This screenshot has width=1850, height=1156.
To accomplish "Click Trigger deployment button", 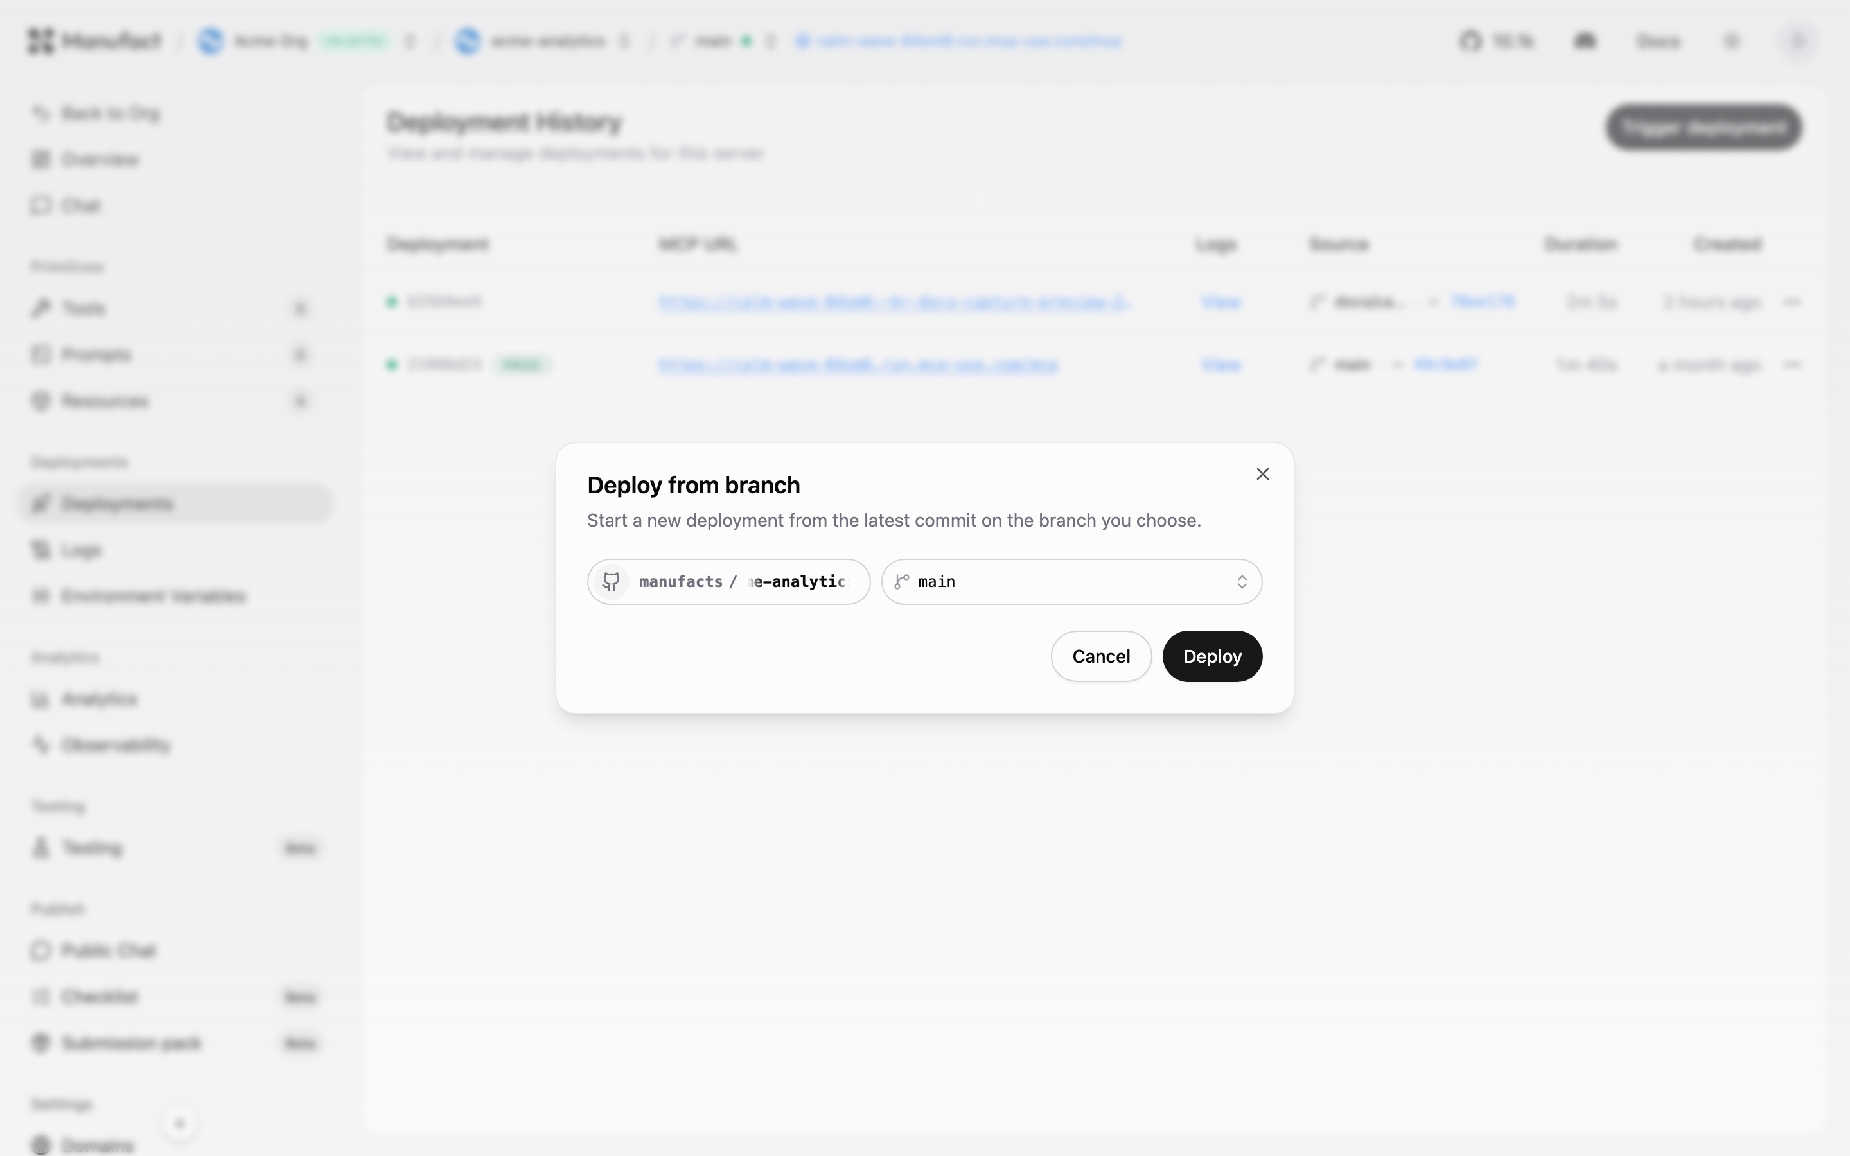I will (1704, 127).
